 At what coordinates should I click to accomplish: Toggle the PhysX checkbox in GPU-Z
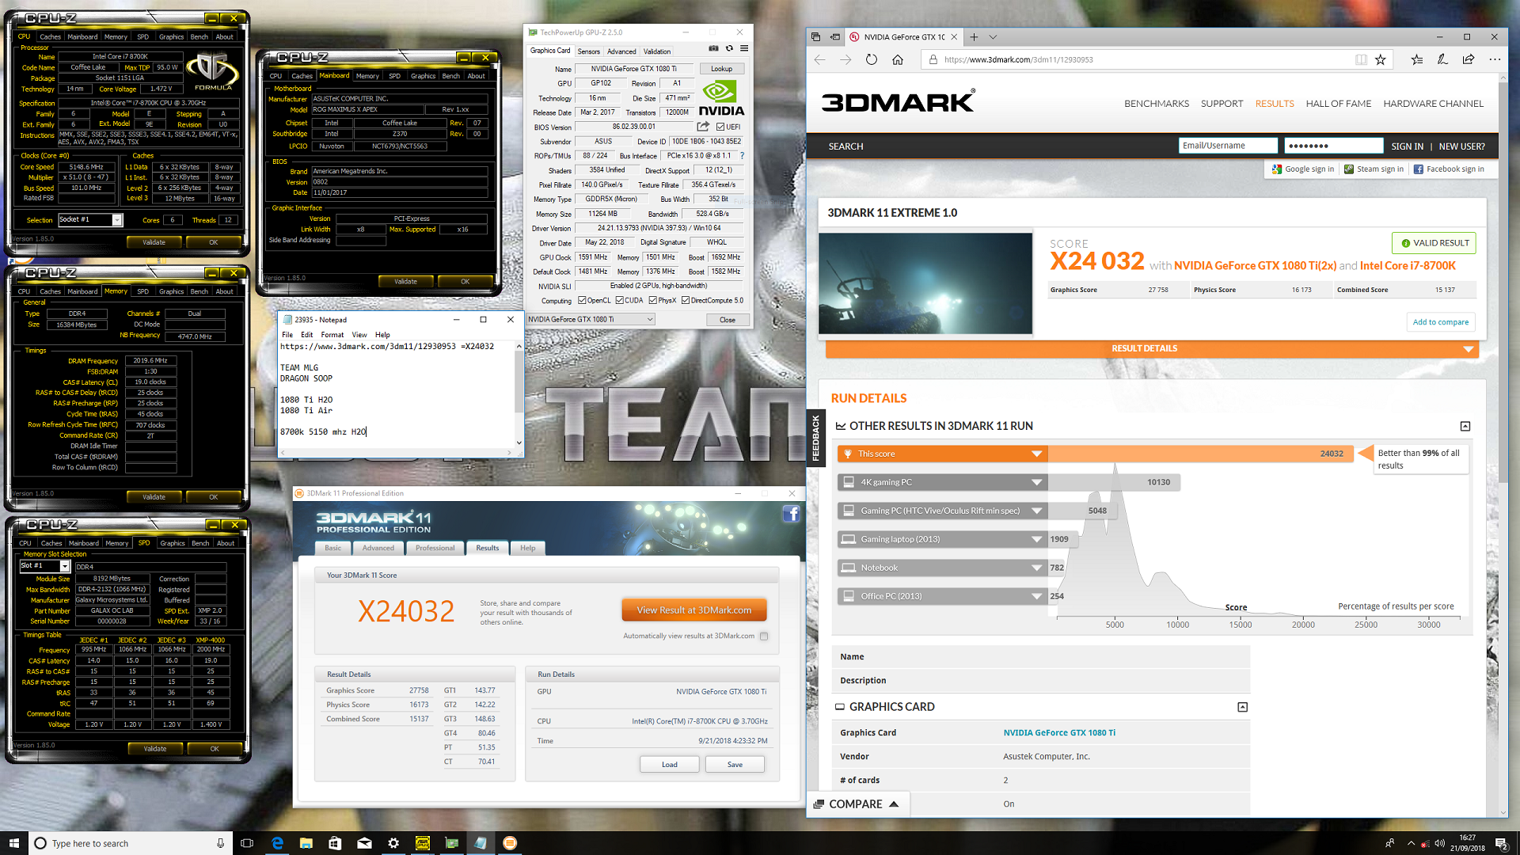[x=653, y=300]
